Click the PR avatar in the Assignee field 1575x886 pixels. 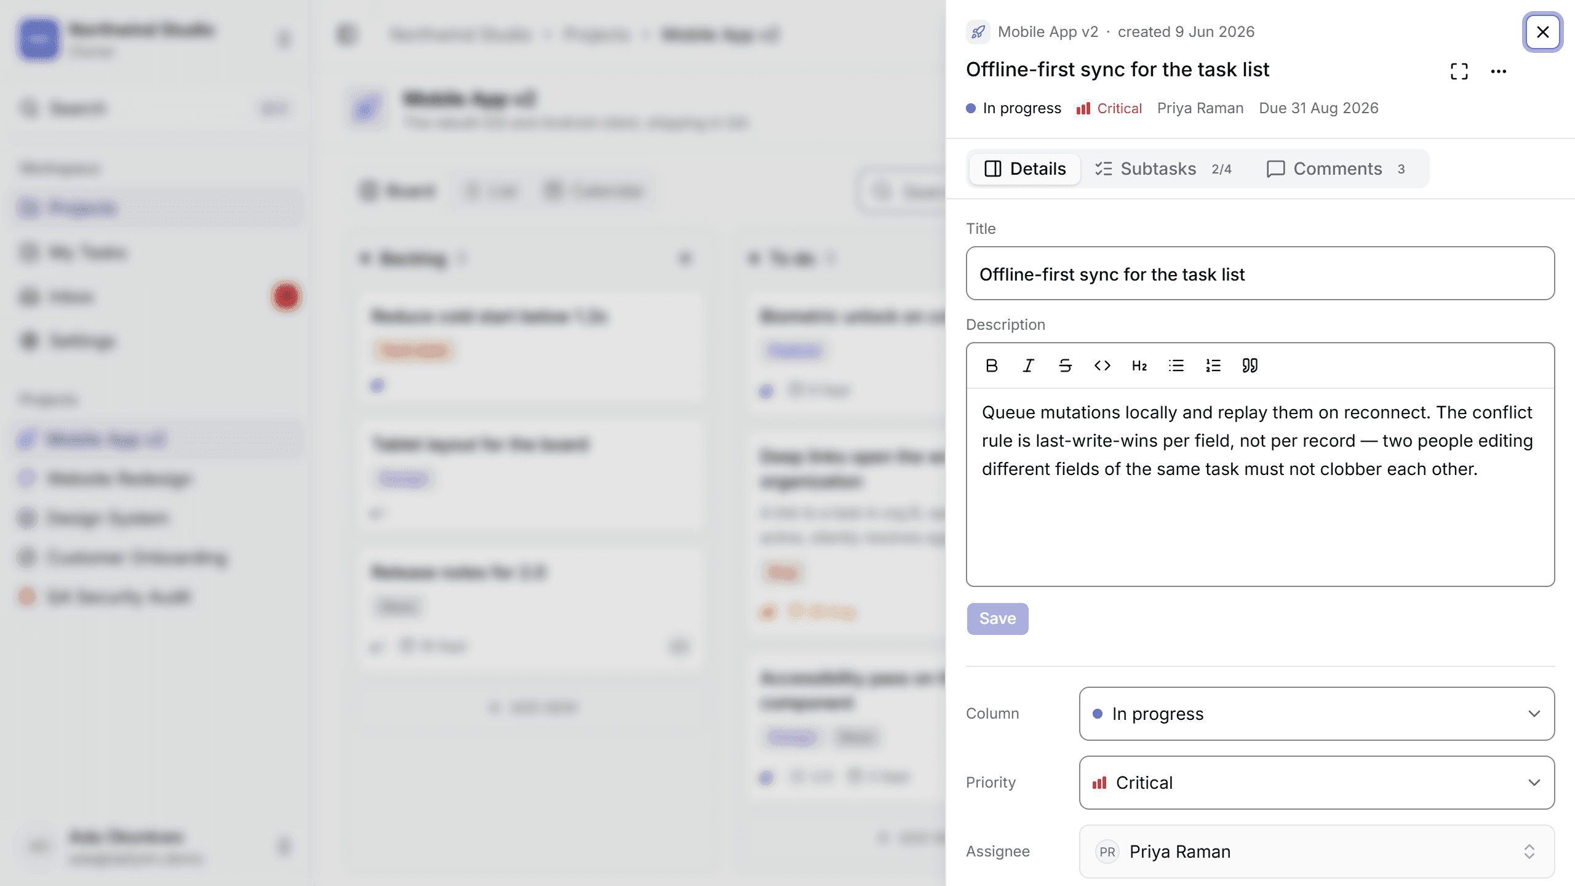click(1107, 852)
